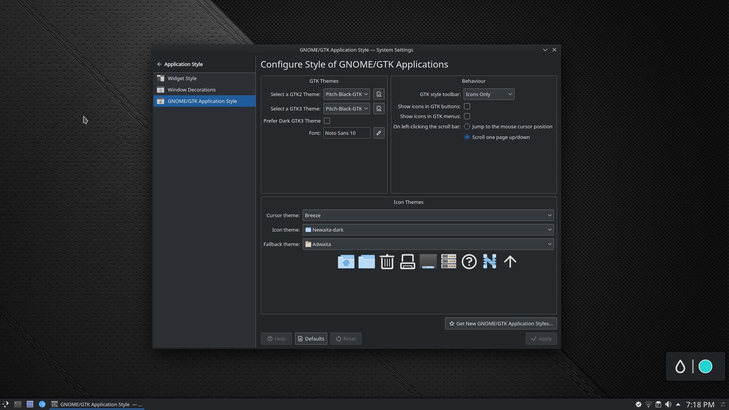Launch the blue browser icon in taskbar
The width and height of the screenshot is (729, 410).
[42, 404]
